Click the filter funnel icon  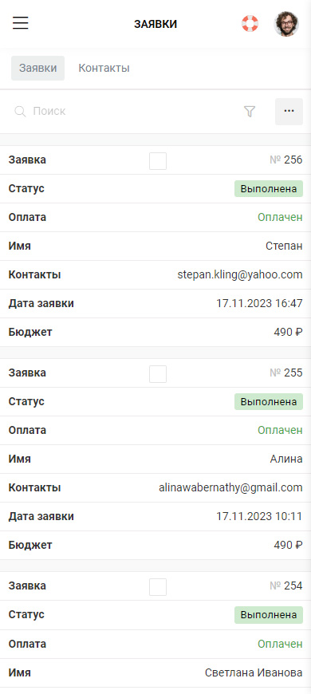click(250, 112)
